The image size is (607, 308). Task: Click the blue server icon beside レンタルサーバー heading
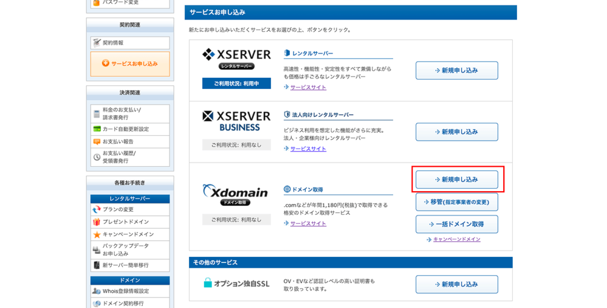pyautogui.click(x=287, y=53)
